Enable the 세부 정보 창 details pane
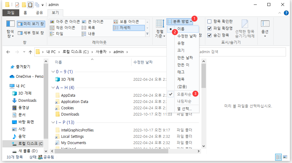Viewport: 292px width, 163px height. pyautogui.click(x=31, y=33)
